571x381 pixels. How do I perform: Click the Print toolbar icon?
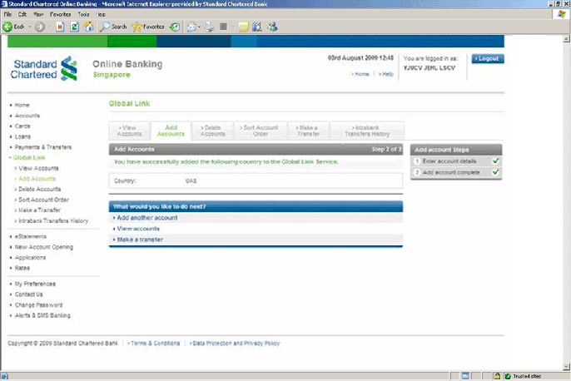[x=209, y=27]
